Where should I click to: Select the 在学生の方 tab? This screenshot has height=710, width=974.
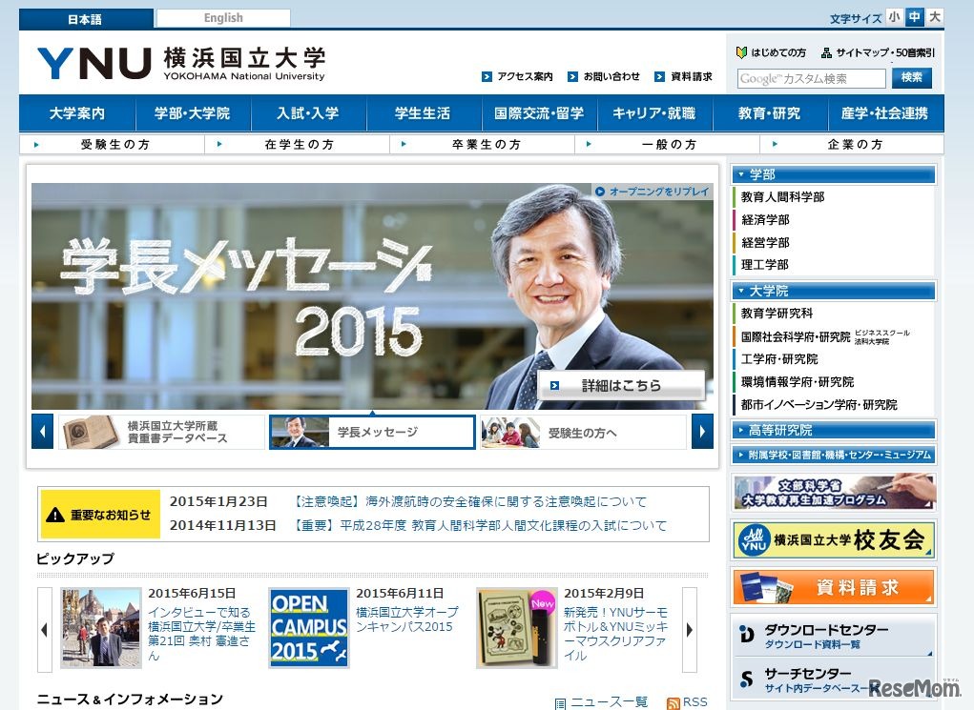pyautogui.click(x=296, y=143)
